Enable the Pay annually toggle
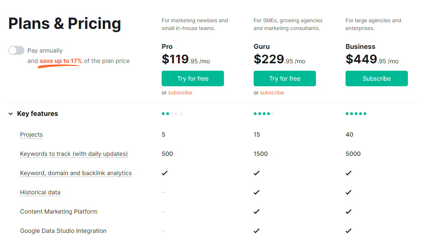 16,50
